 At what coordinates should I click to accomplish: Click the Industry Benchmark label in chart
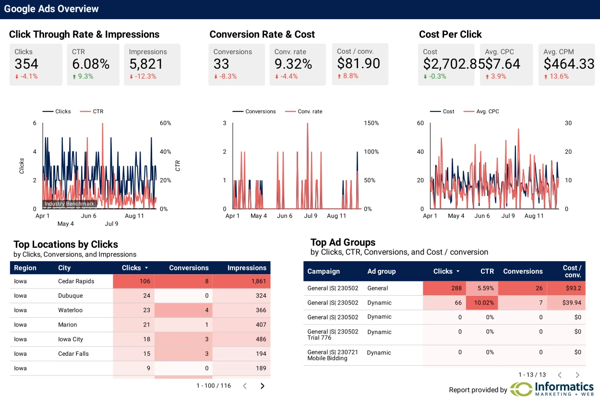pyautogui.click(x=70, y=204)
